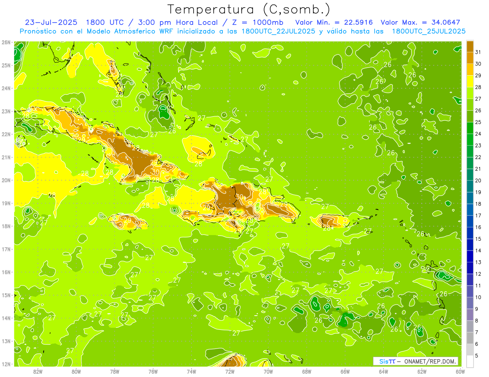Viewport: 489px width, 377px height.
Task: Click the latitude axis label "24N"
Action: point(6,88)
